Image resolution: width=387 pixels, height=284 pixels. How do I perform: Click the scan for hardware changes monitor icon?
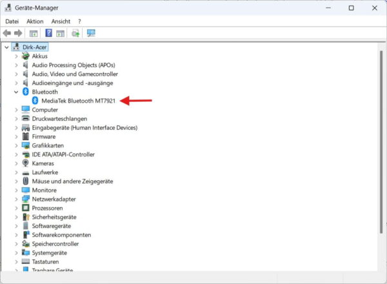coord(91,33)
